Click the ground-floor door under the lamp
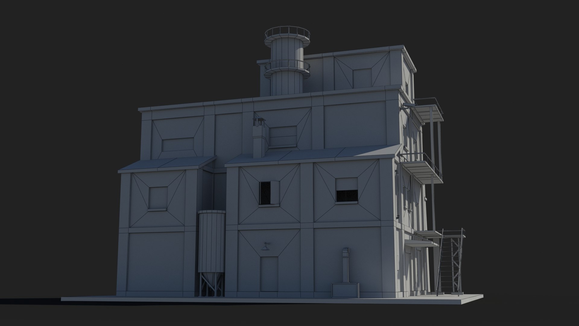Image resolution: width=579 pixels, height=326 pixels. 269,274
